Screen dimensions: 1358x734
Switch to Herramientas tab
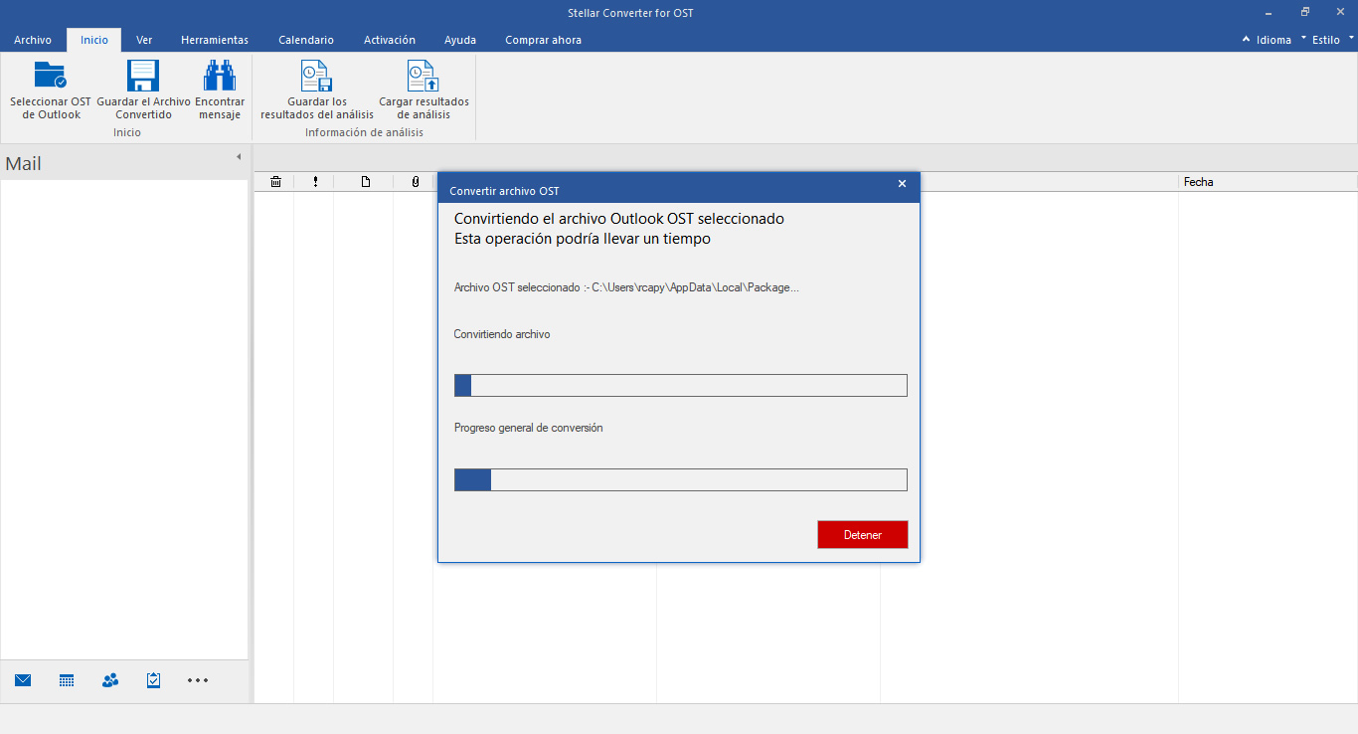(215, 40)
